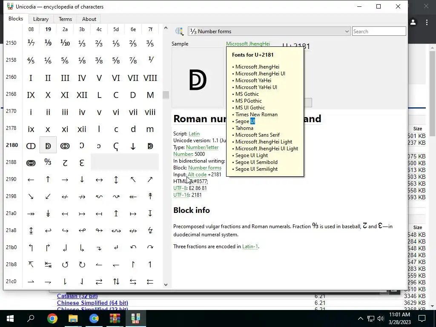The image size is (436, 327).
Task: Open the Terms tab
Action: 65,19
